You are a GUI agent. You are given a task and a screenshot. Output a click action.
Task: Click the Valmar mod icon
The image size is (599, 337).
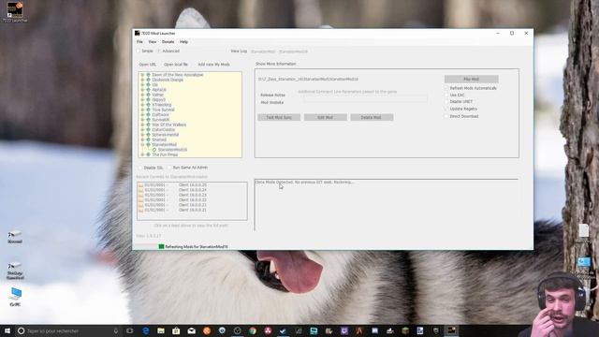tap(148, 95)
